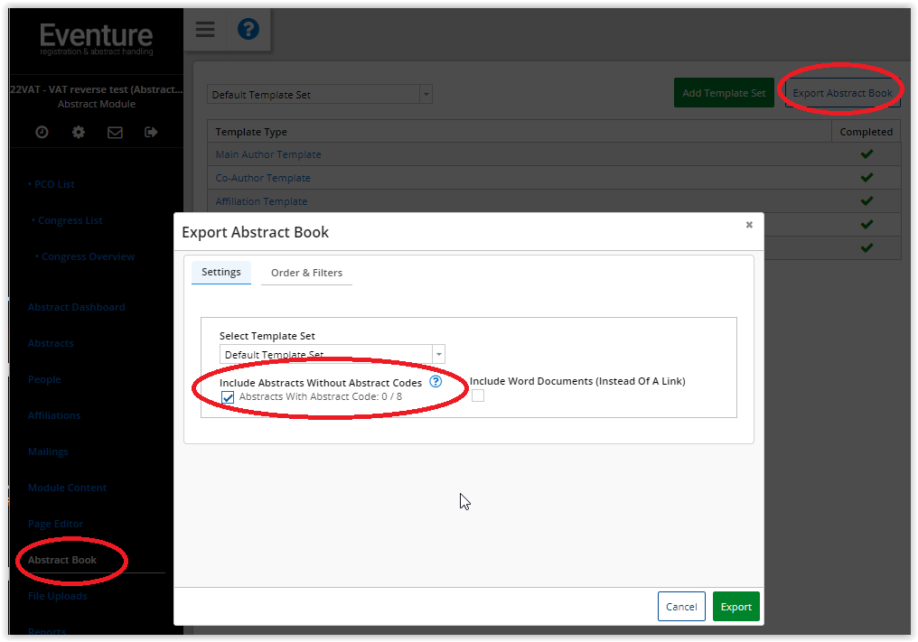Click checkmark in Affiliation Template row
The image size is (918, 642).
point(866,200)
